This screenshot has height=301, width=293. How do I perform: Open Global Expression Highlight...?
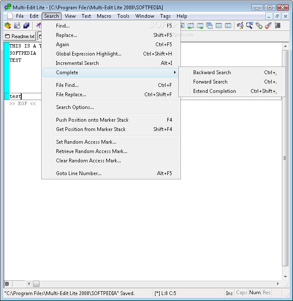[x=111, y=54]
